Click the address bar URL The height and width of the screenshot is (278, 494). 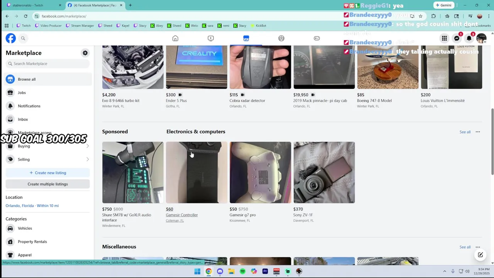(64, 16)
